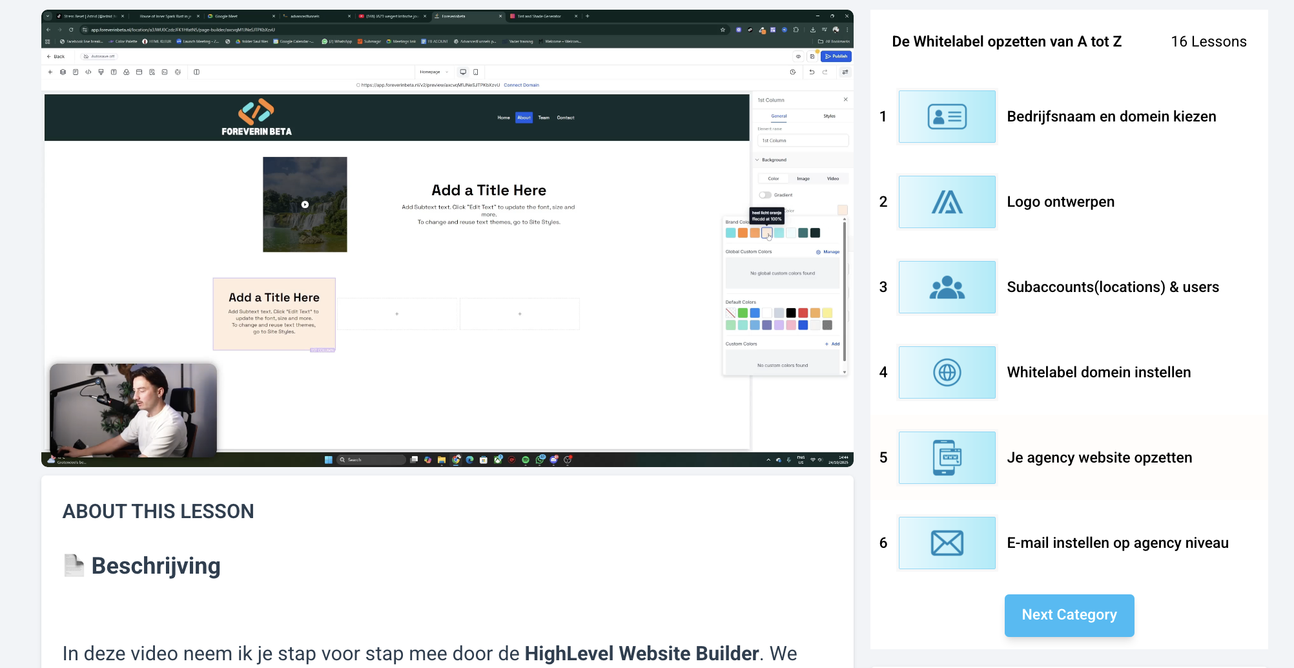The width and height of the screenshot is (1294, 668).
Task: Open the browser tab search chevron
Action: coord(48,16)
